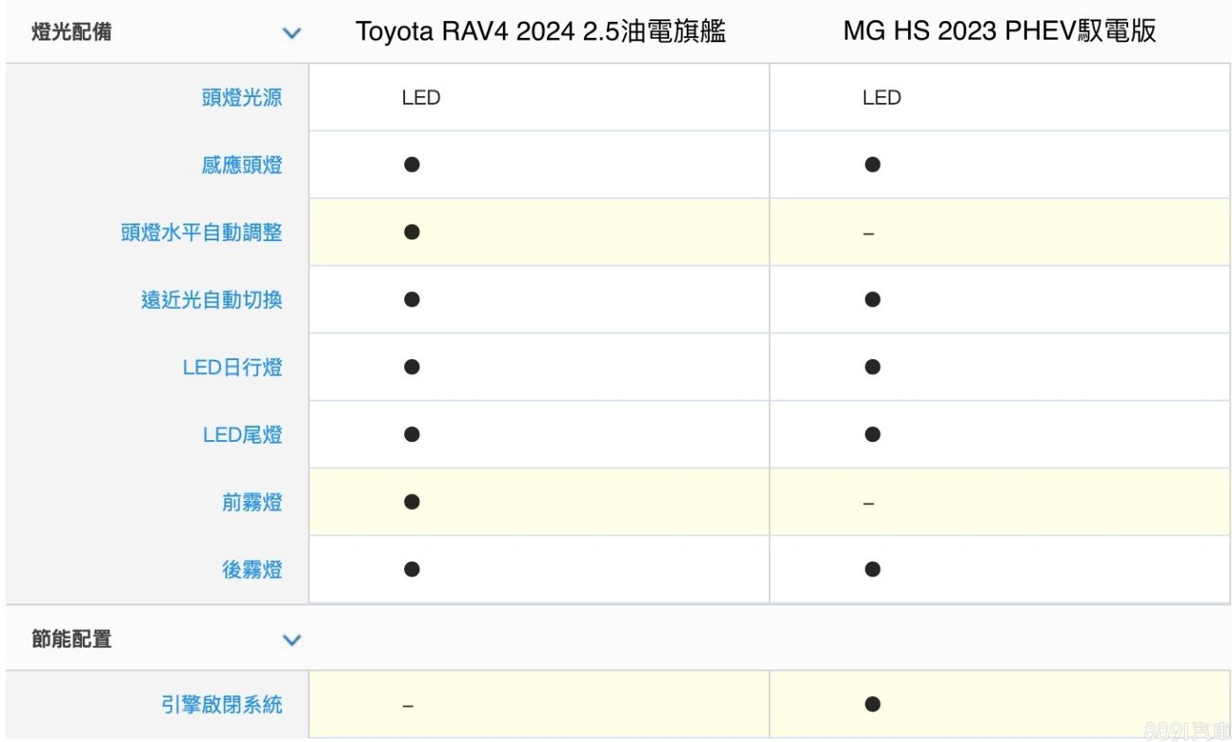Collapse the 燈光配備 section chevron
Screen dimensions: 1232x742
[x=291, y=33]
